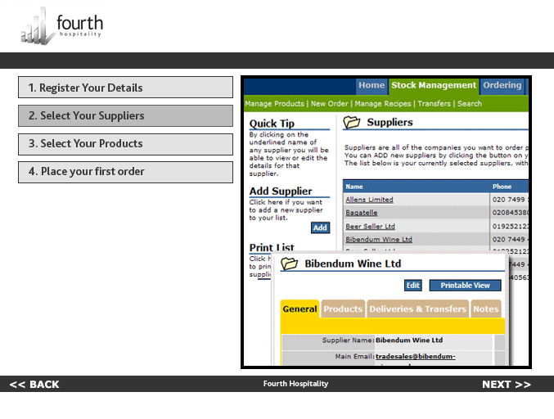This screenshot has width=554, height=419.
Task: Select the Notes tab
Action: [x=486, y=309]
